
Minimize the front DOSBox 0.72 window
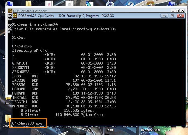click(164, 16)
